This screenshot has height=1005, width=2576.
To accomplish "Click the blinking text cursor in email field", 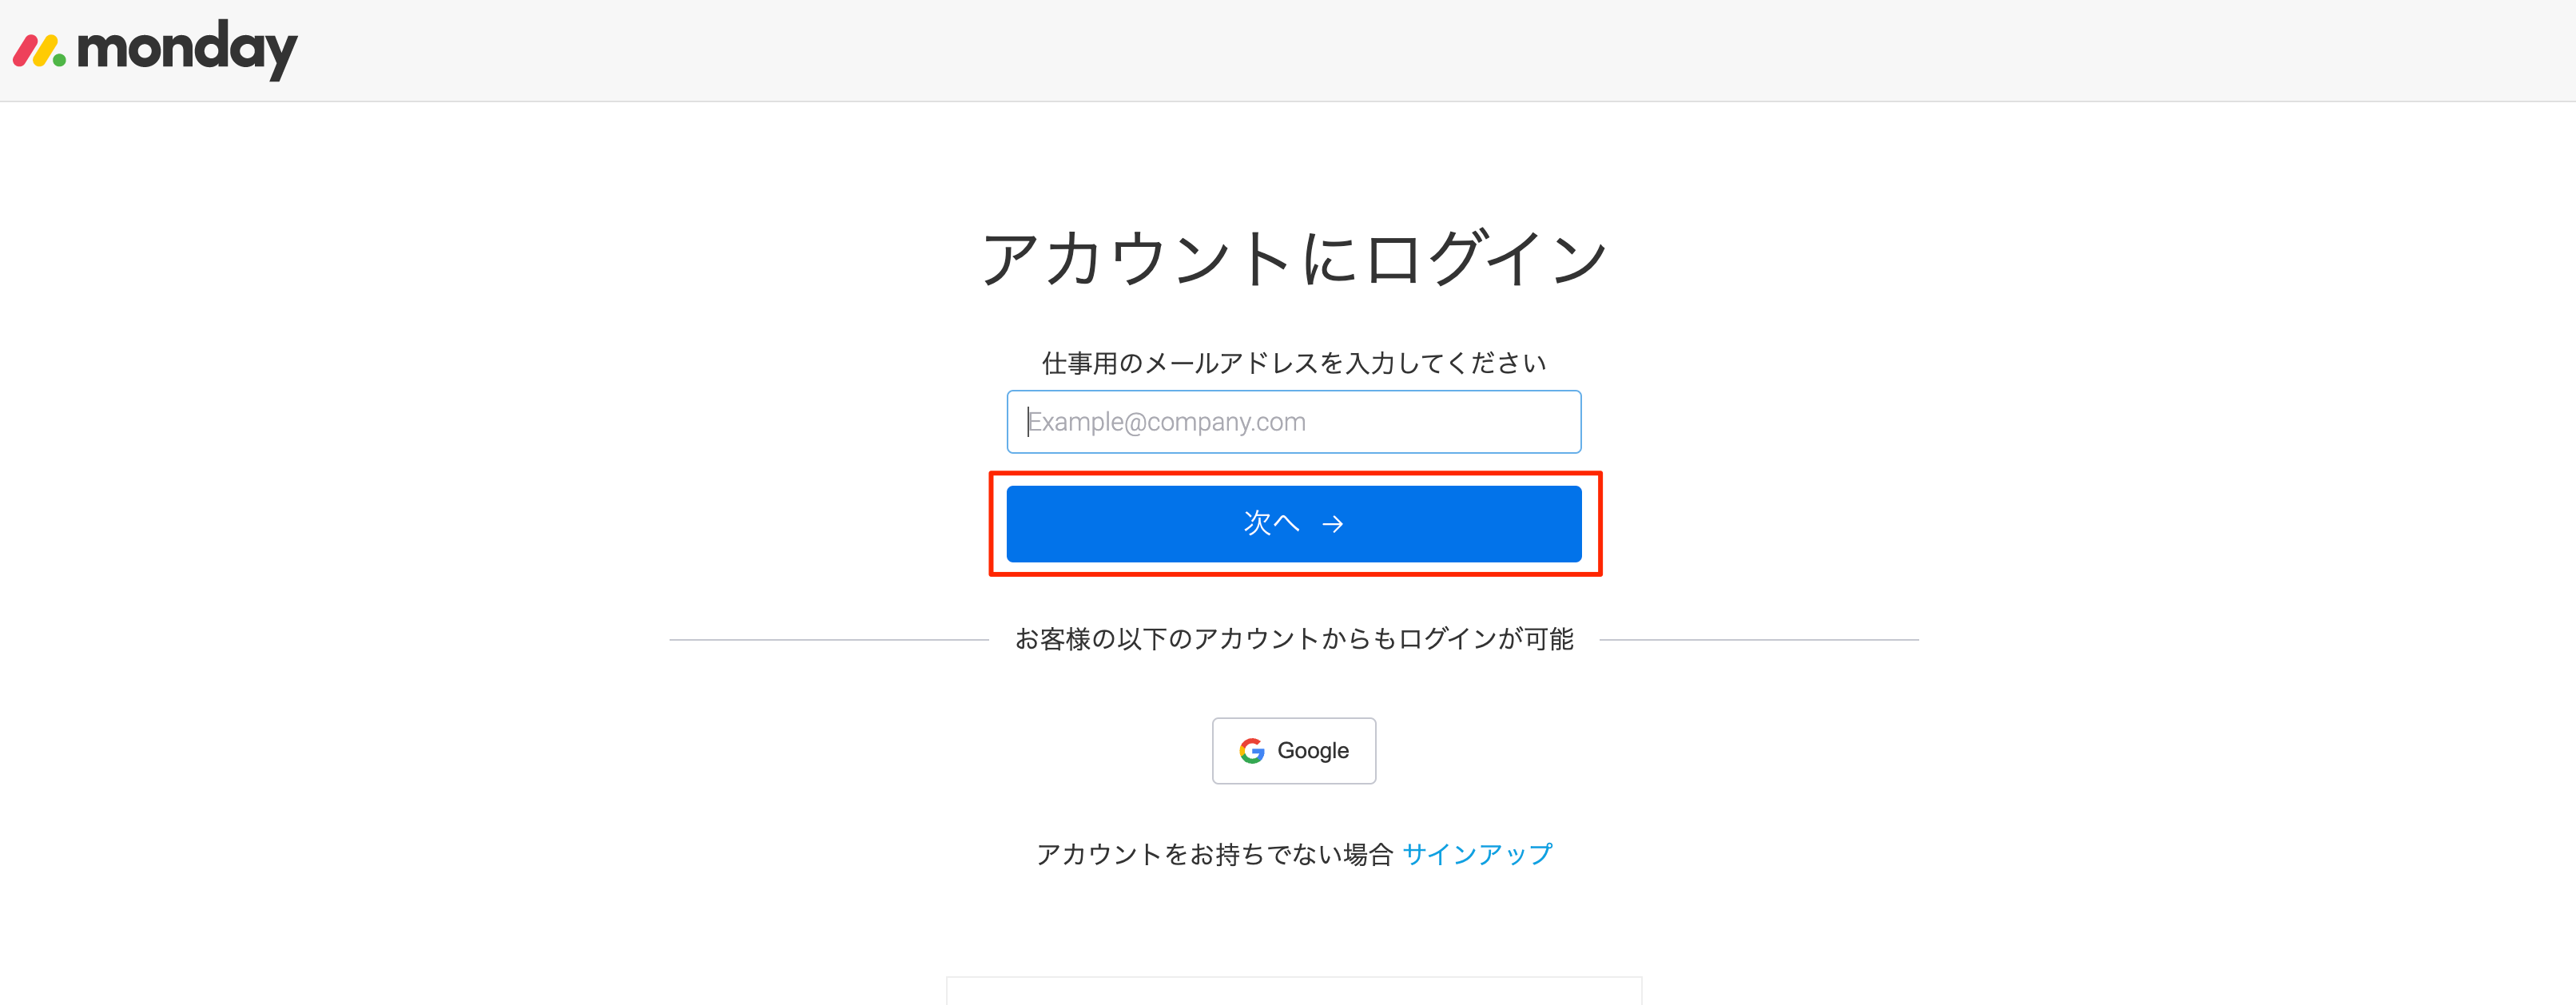I will (1028, 422).
